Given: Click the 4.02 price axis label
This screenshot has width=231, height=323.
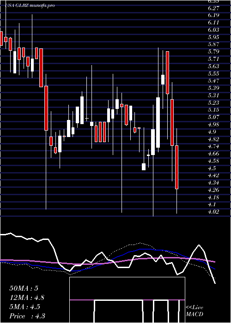Looking at the screenshot, I should coord(213,212).
